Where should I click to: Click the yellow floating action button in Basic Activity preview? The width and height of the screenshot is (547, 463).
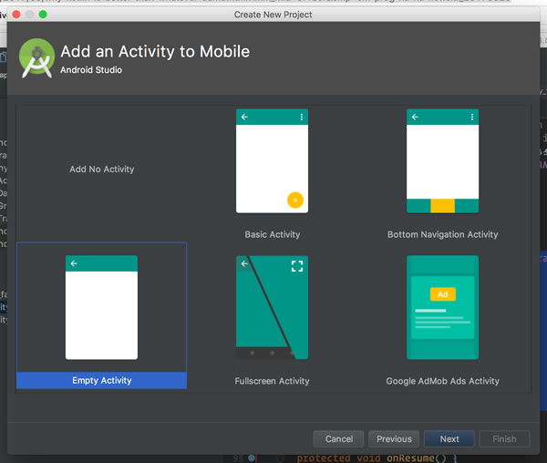[x=295, y=201]
